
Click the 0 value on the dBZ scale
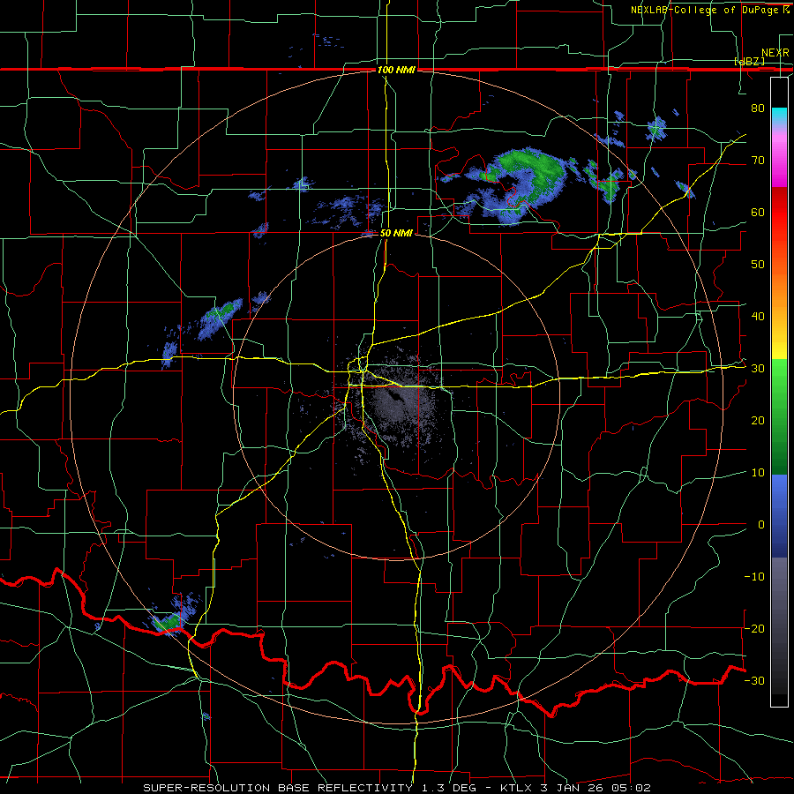pyautogui.click(x=761, y=525)
